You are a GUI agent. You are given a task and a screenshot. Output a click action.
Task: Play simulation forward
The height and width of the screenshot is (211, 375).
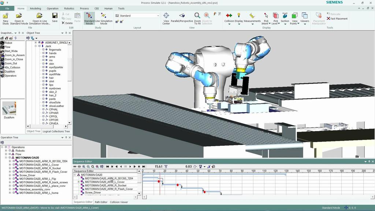(x=130, y=167)
